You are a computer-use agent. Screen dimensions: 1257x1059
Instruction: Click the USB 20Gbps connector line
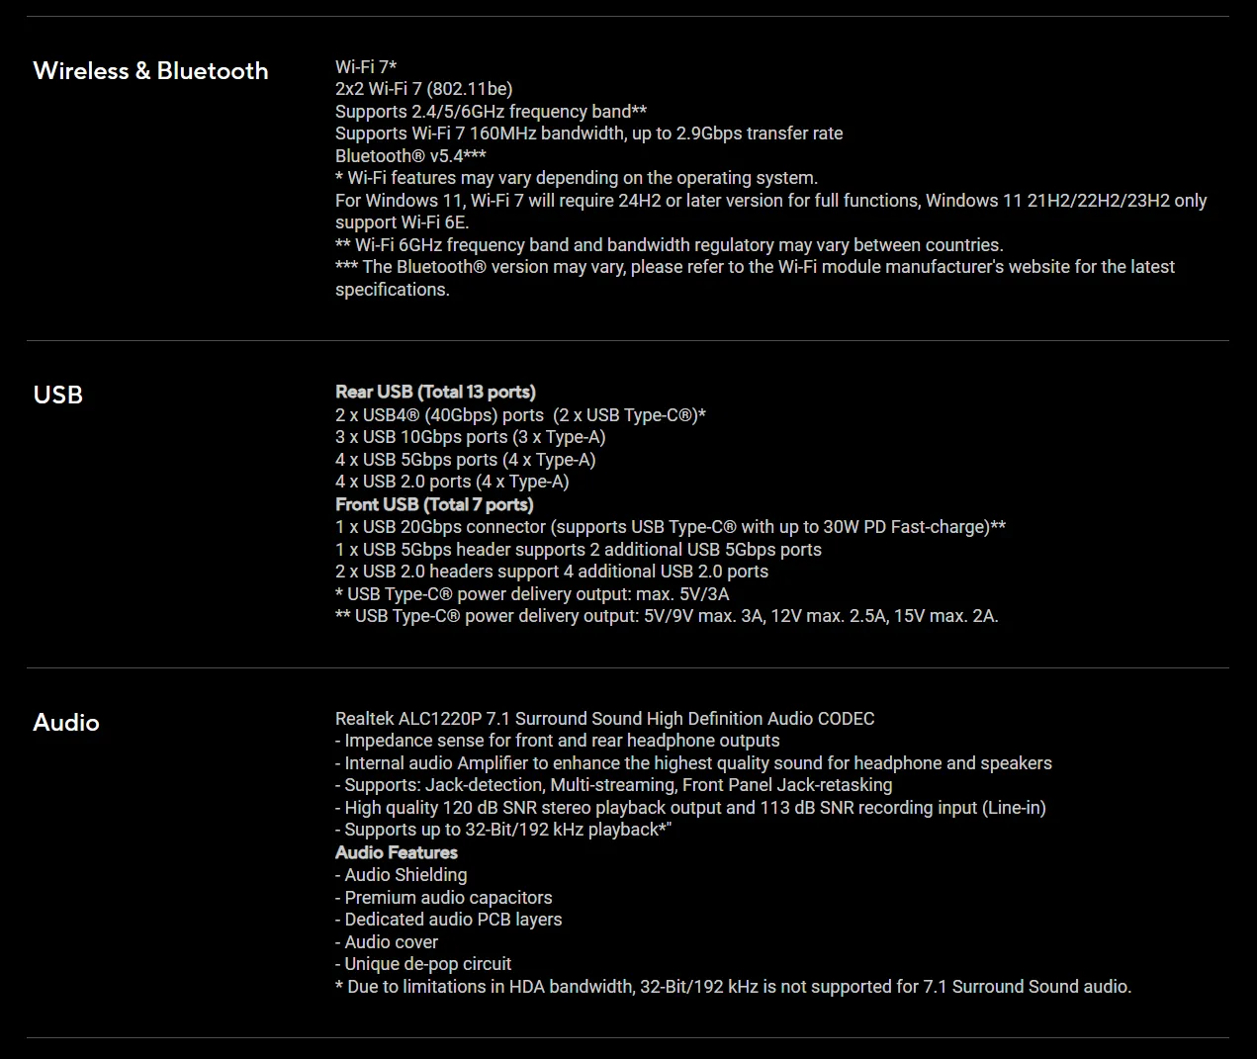[x=670, y=527]
